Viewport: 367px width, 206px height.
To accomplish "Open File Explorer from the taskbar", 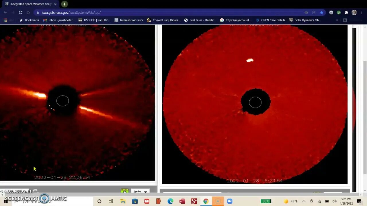I will click(x=123, y=201).
